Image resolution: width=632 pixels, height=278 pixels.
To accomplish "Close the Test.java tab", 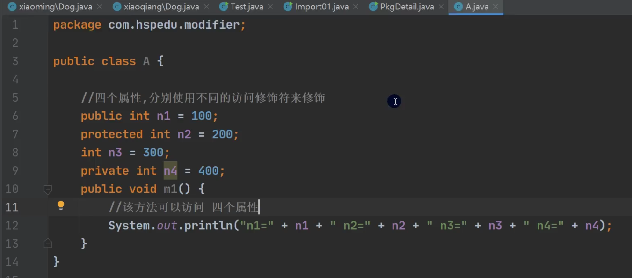I will point(271,7).
